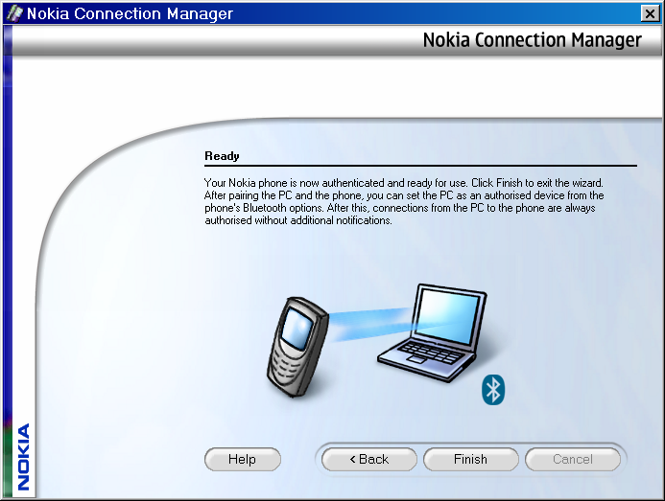Image resolution: width=665 pixels, height=501 pixels.
Task: Click the title bar application icon
Action: [14, 13]
